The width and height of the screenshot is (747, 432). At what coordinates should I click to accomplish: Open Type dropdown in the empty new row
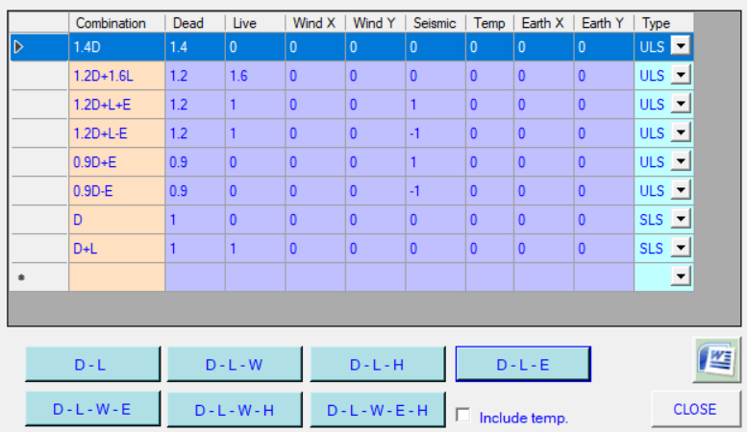682,276
